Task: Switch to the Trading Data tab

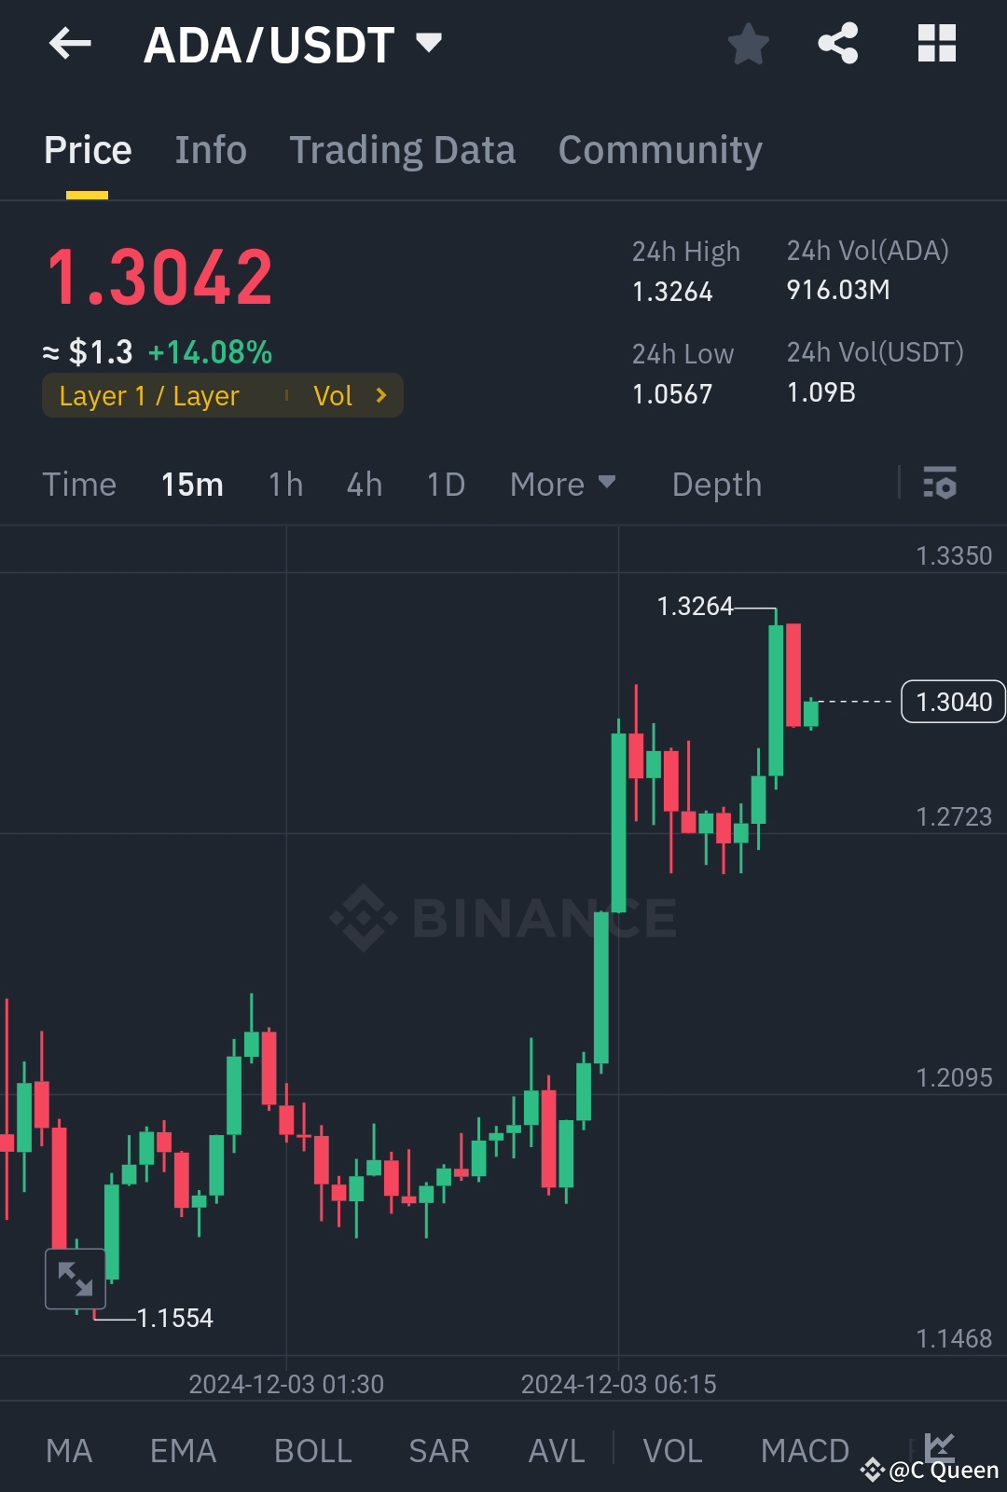Action: pyautogui.click(x=403, y=149)
